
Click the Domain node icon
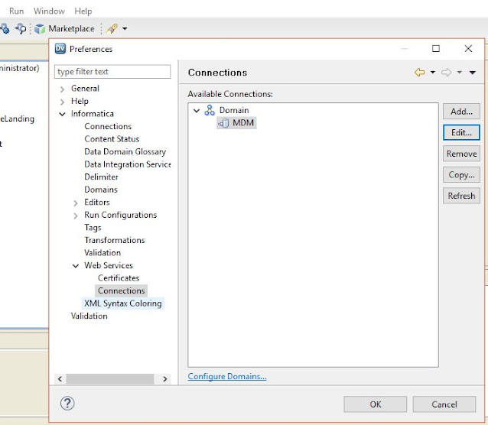(210, 110)
